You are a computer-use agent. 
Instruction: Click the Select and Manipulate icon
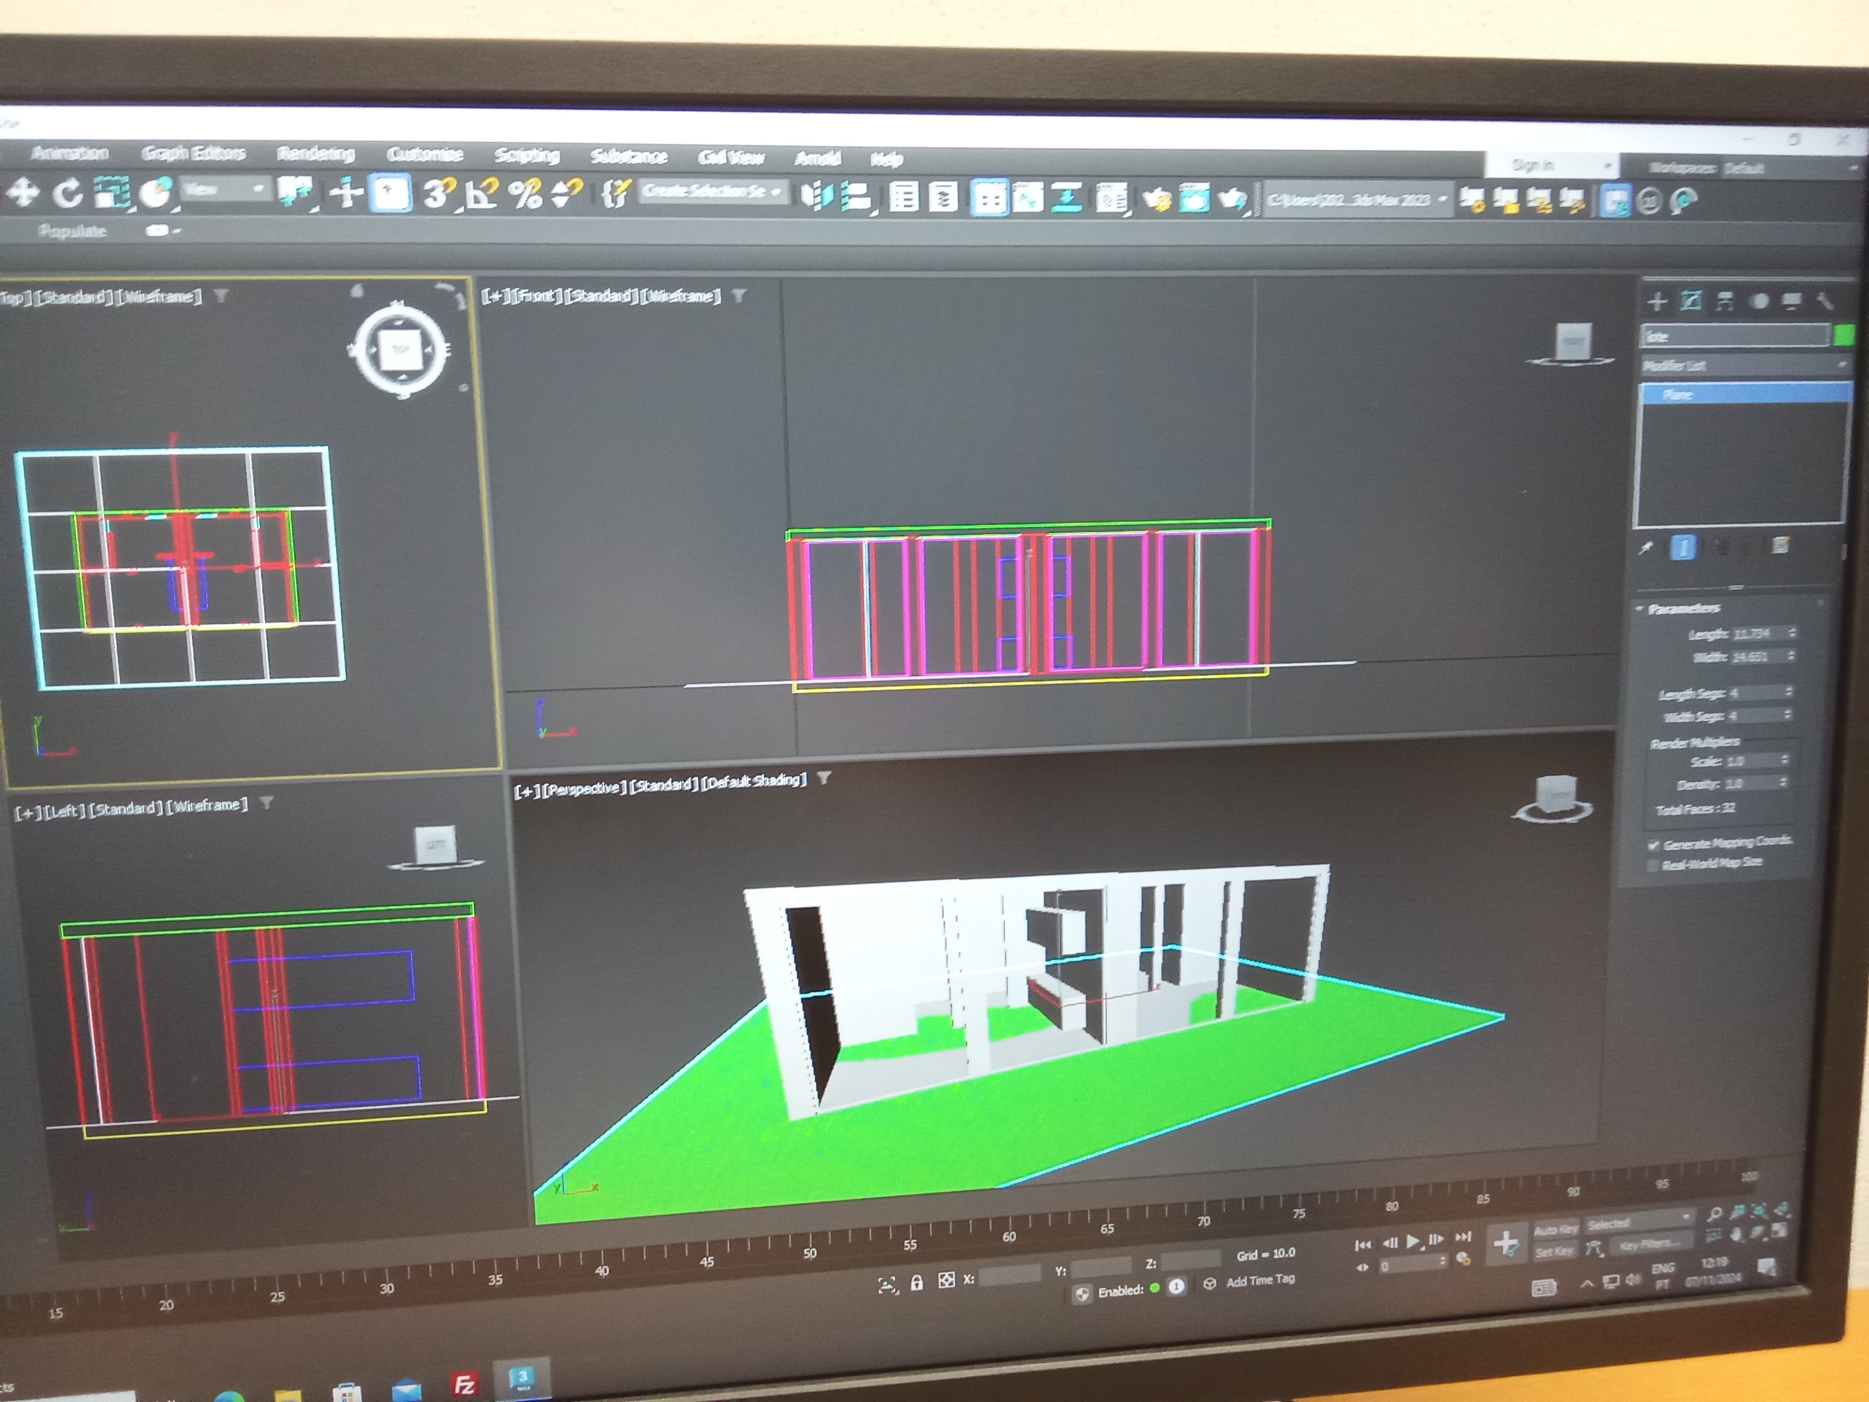[x=346, y=194]
